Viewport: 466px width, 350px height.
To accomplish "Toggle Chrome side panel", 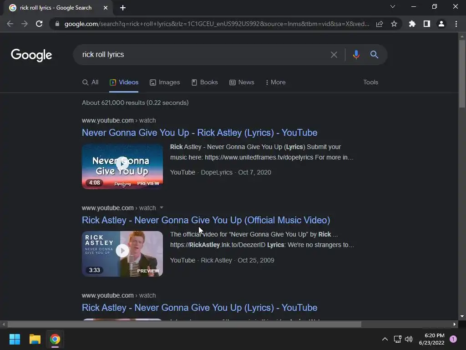I will 427,24.
